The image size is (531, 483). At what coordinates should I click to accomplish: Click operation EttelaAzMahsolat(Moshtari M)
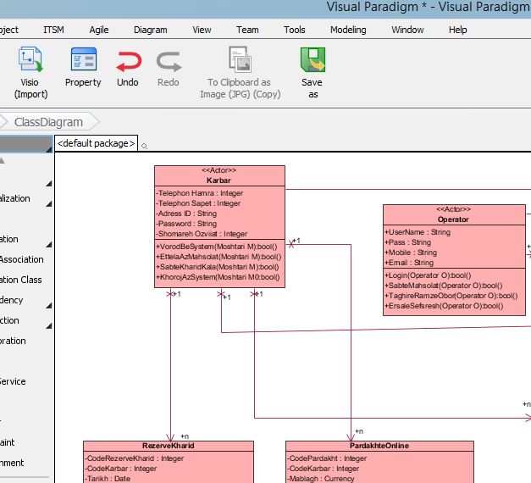point(218,257)
